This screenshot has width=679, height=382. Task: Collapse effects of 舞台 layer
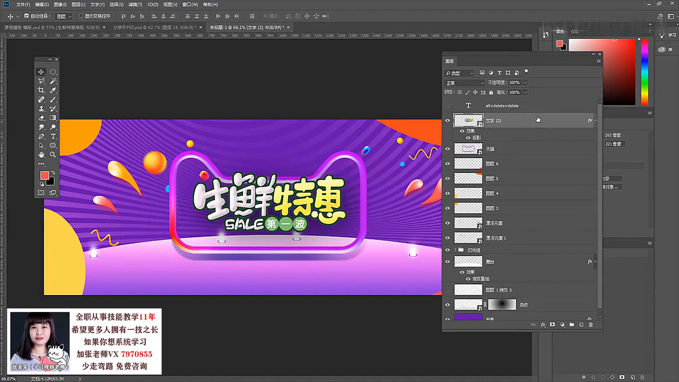596,262
